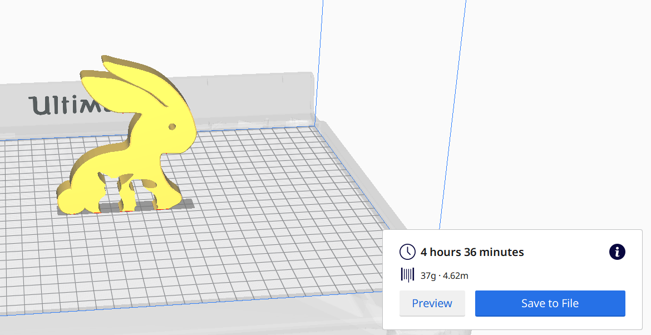Image resolution: width=651 pixels, height=335 pixels.
Task: Click the back right build volume corner
Action: coord(315,125)
